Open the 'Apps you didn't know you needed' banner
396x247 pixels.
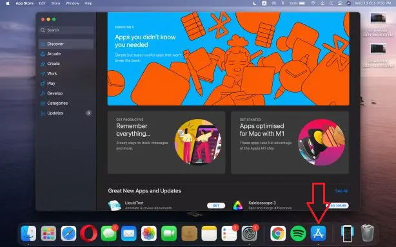(x=228, y=59)
